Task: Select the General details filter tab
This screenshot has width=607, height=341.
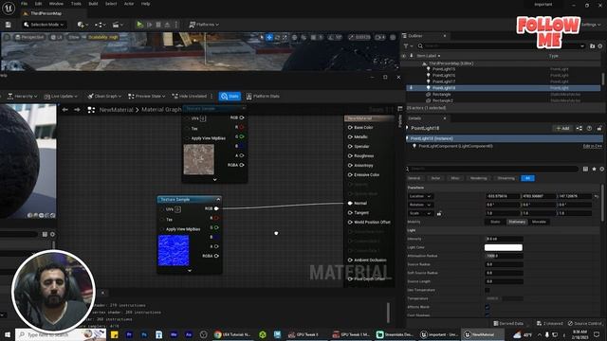Action: (414, 178)
